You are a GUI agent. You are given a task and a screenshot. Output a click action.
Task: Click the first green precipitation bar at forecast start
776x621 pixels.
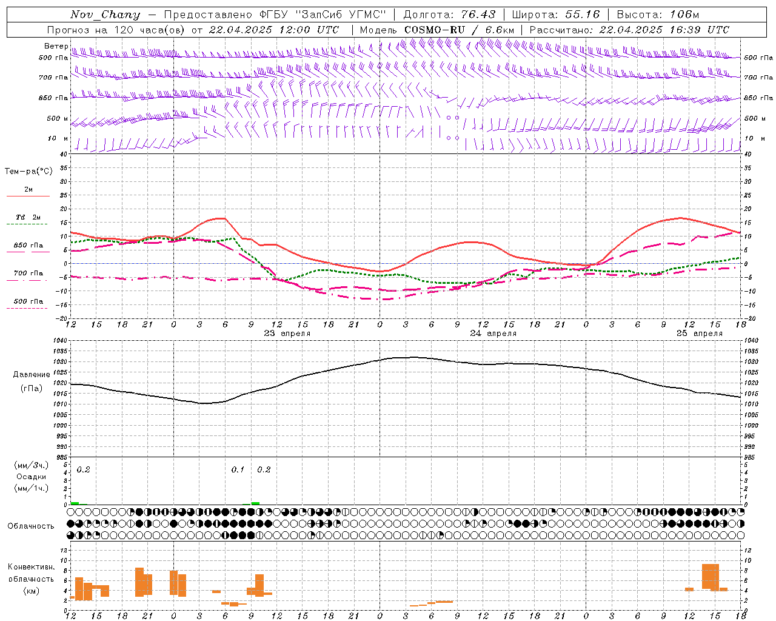click(x=75, y=503)
